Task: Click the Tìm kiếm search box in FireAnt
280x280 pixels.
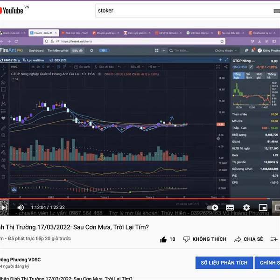Action: (x=190, y=51)
